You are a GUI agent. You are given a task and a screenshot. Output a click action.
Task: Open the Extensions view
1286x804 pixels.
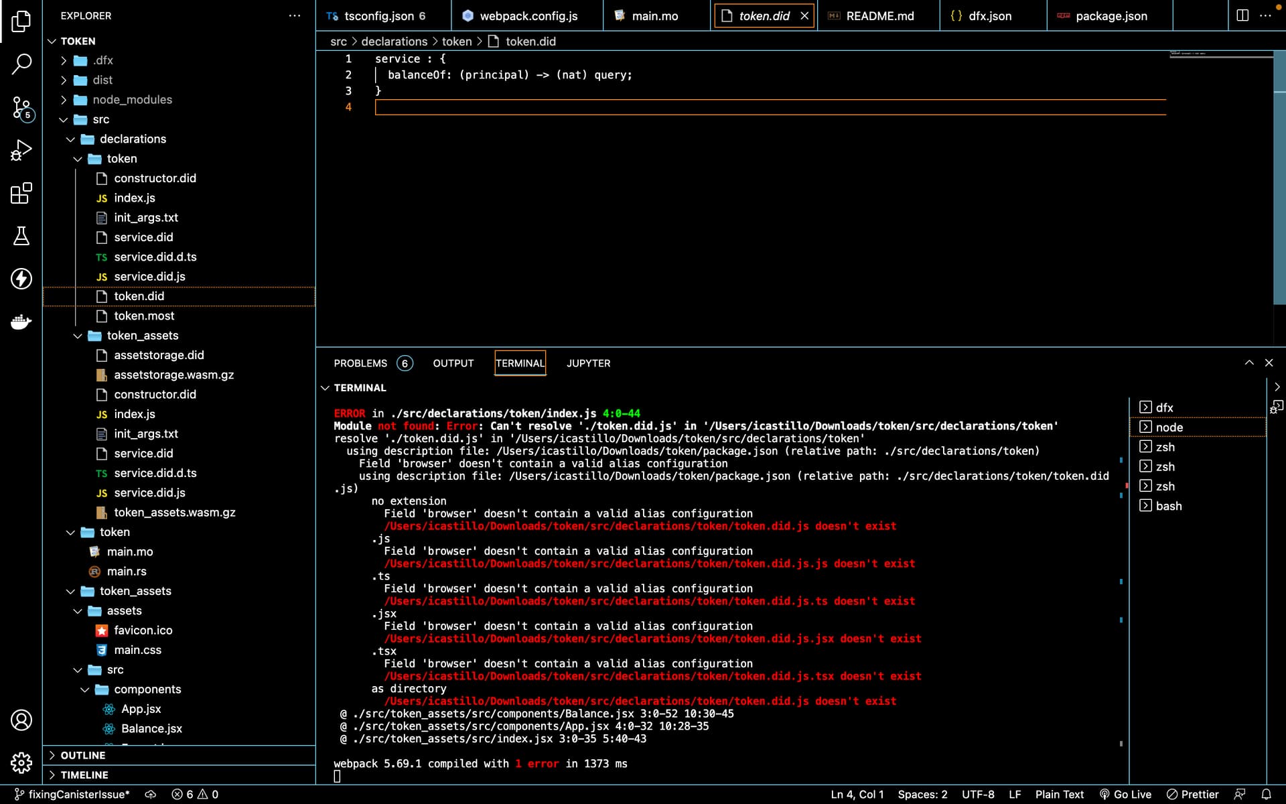pyautogui.click(x=21, y=193)
